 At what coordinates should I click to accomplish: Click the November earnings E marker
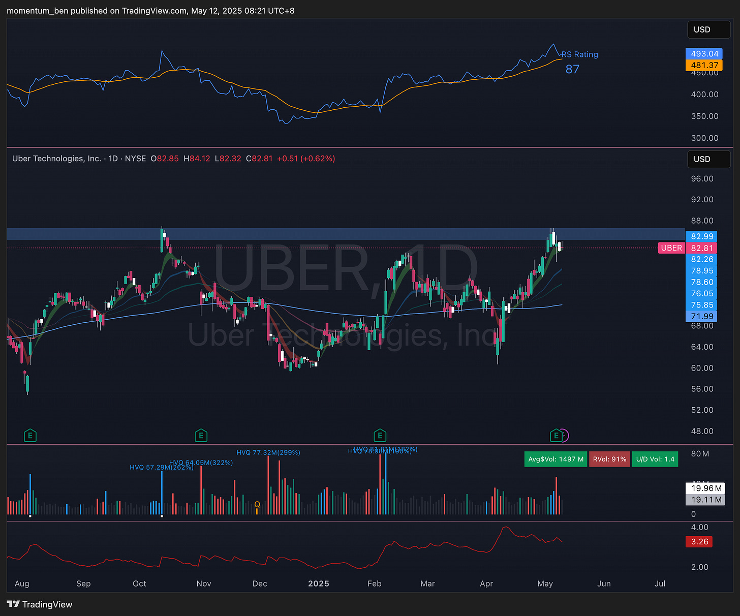coord(201,436)
